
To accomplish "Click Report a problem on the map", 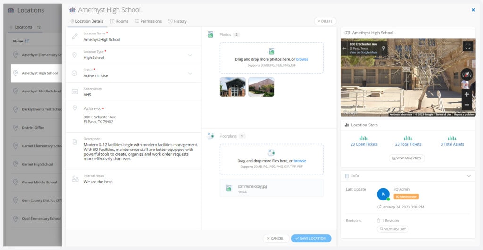I will (x=464, y=115).
